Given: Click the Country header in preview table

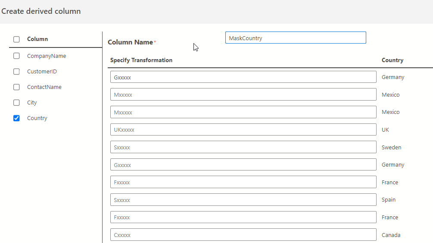Looking at the screenshot, I should pyautogui.click(x=392, y=60).
